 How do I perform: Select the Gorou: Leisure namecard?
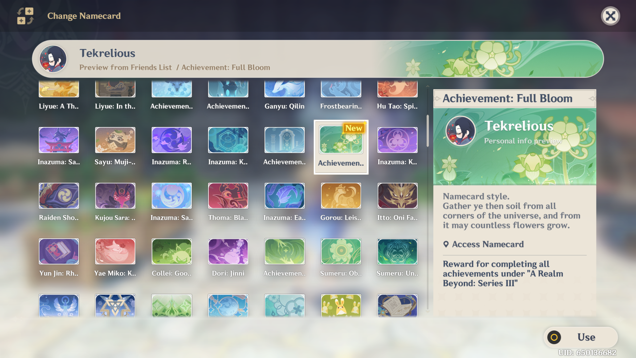[x=341, y=196]
